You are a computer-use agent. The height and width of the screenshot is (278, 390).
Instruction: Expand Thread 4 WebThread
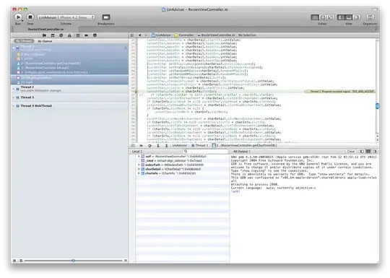pos(14,105)
